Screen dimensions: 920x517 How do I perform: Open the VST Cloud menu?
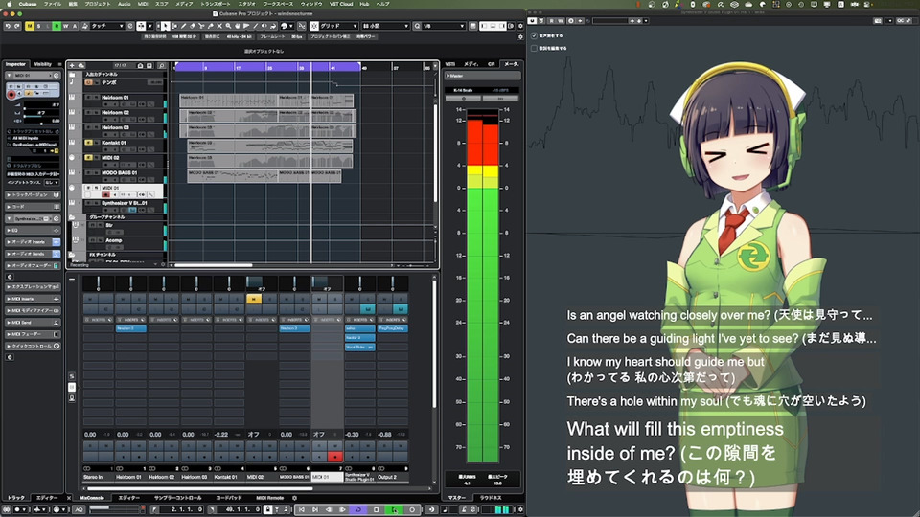point(341,4)
